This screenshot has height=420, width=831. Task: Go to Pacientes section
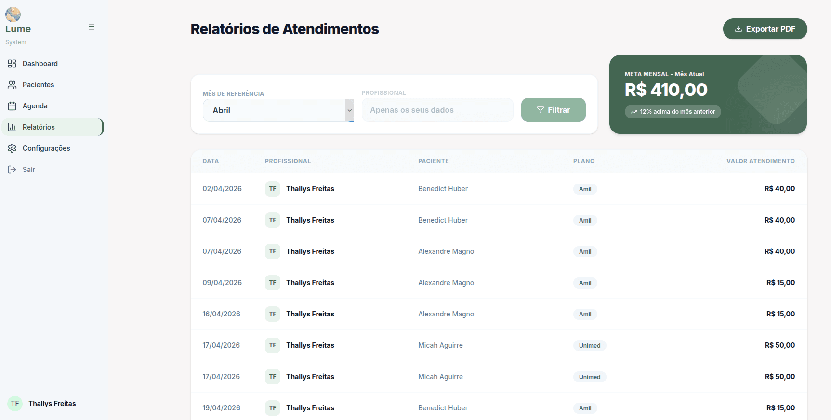coord(53,85)
